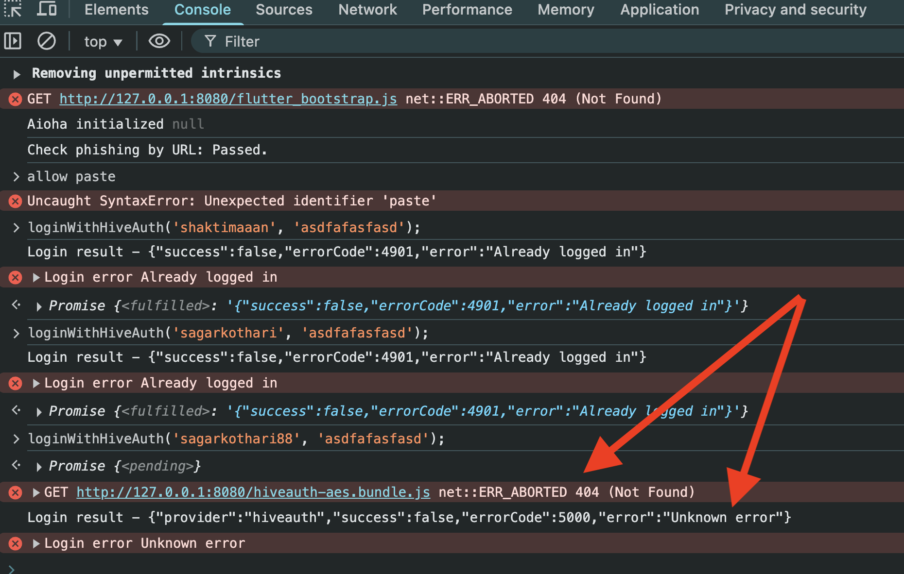Clear the console with the circle-slash icon
904x574 pixels.
tap(47, 41)
